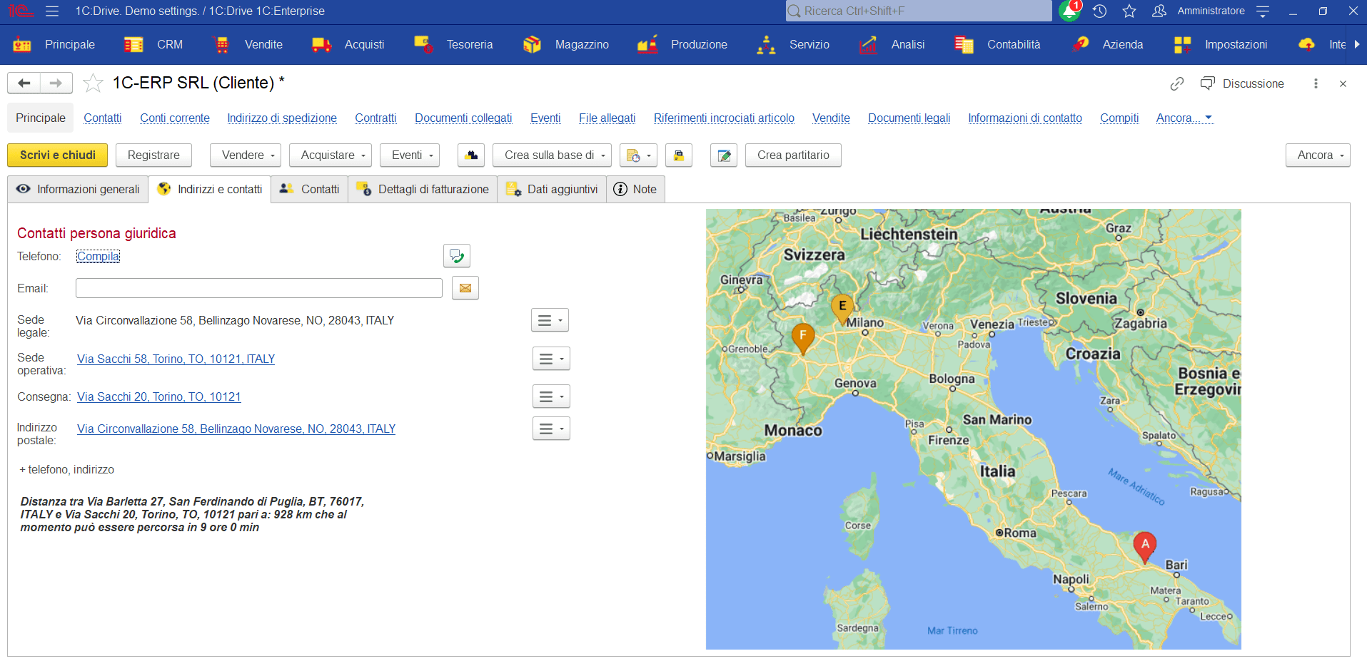The height and width of the screenshot is (661, 1367).
Task: Open Amministratore user icon
Action: coord(1159,11)
